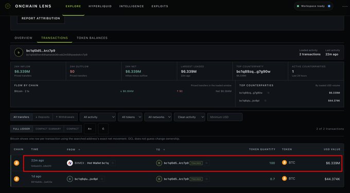Click the Bitcoin chain icon in 1d ago row
Image resolution: width=350 pixels, height=193 pixels.
16,179
